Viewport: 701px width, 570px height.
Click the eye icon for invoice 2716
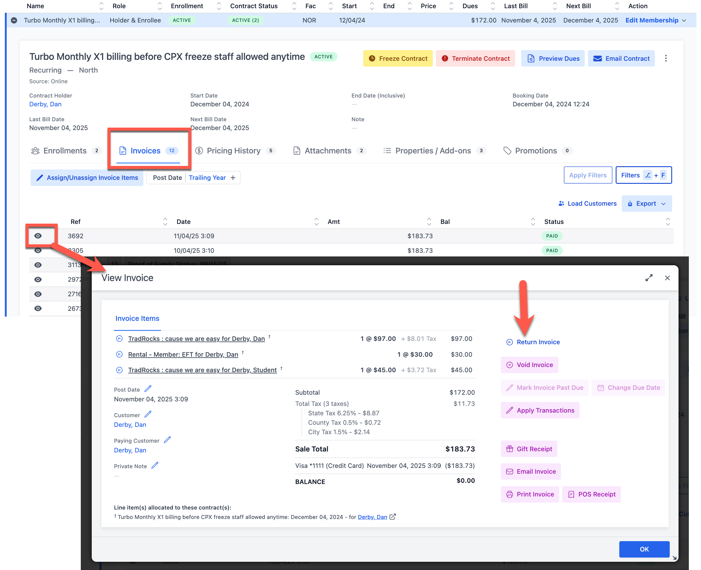[38, 294]
